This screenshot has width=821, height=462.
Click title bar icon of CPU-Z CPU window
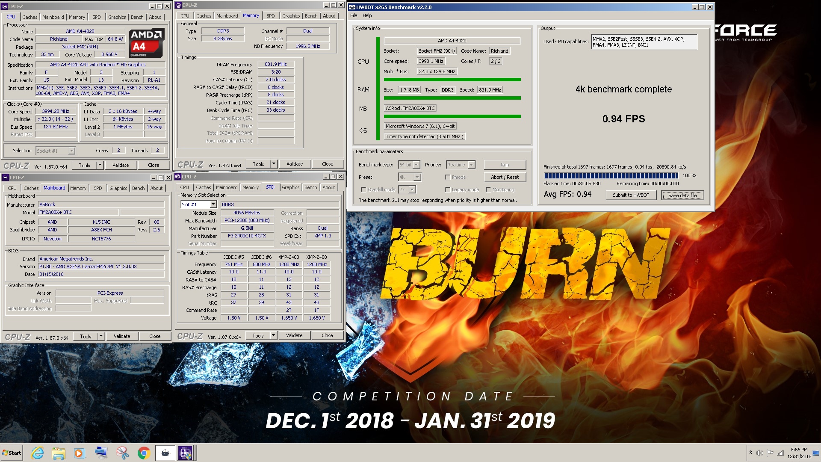[x=4, y=6]
